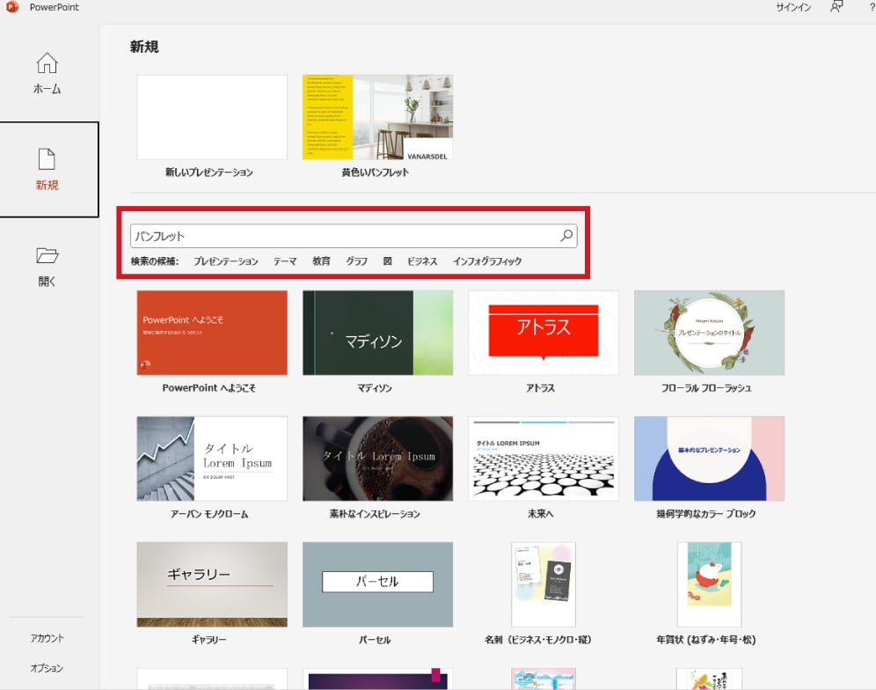The height and width of the screenshot is (690, 876).
Task: Create a 新しいプレゼンテーション blank presentation
Action: [x=212, y=117]
